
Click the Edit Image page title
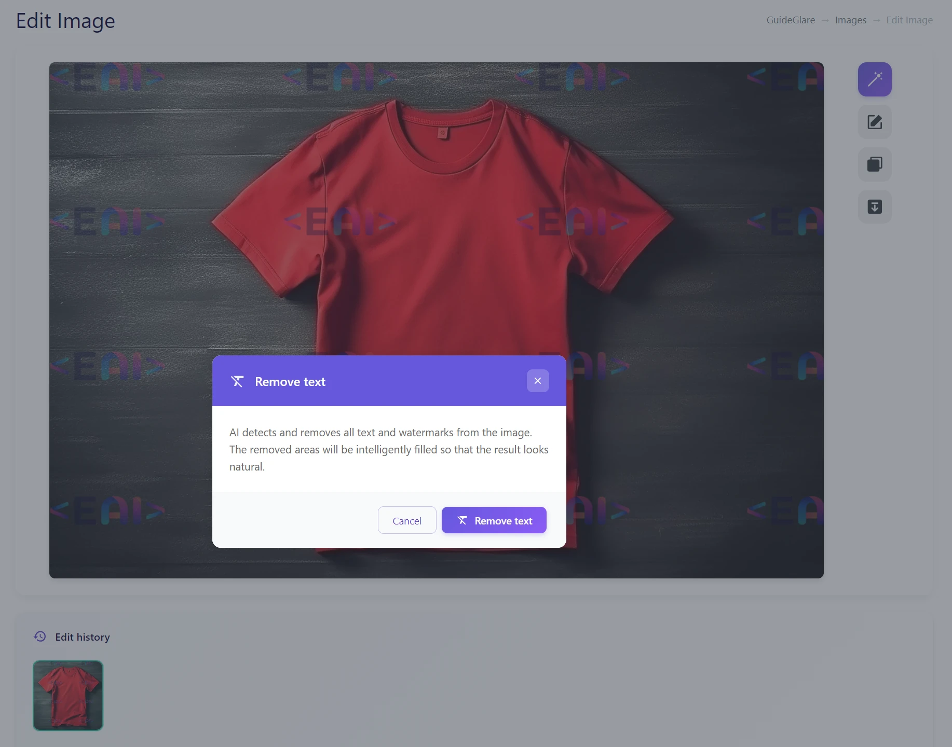[x=65, y=21]
